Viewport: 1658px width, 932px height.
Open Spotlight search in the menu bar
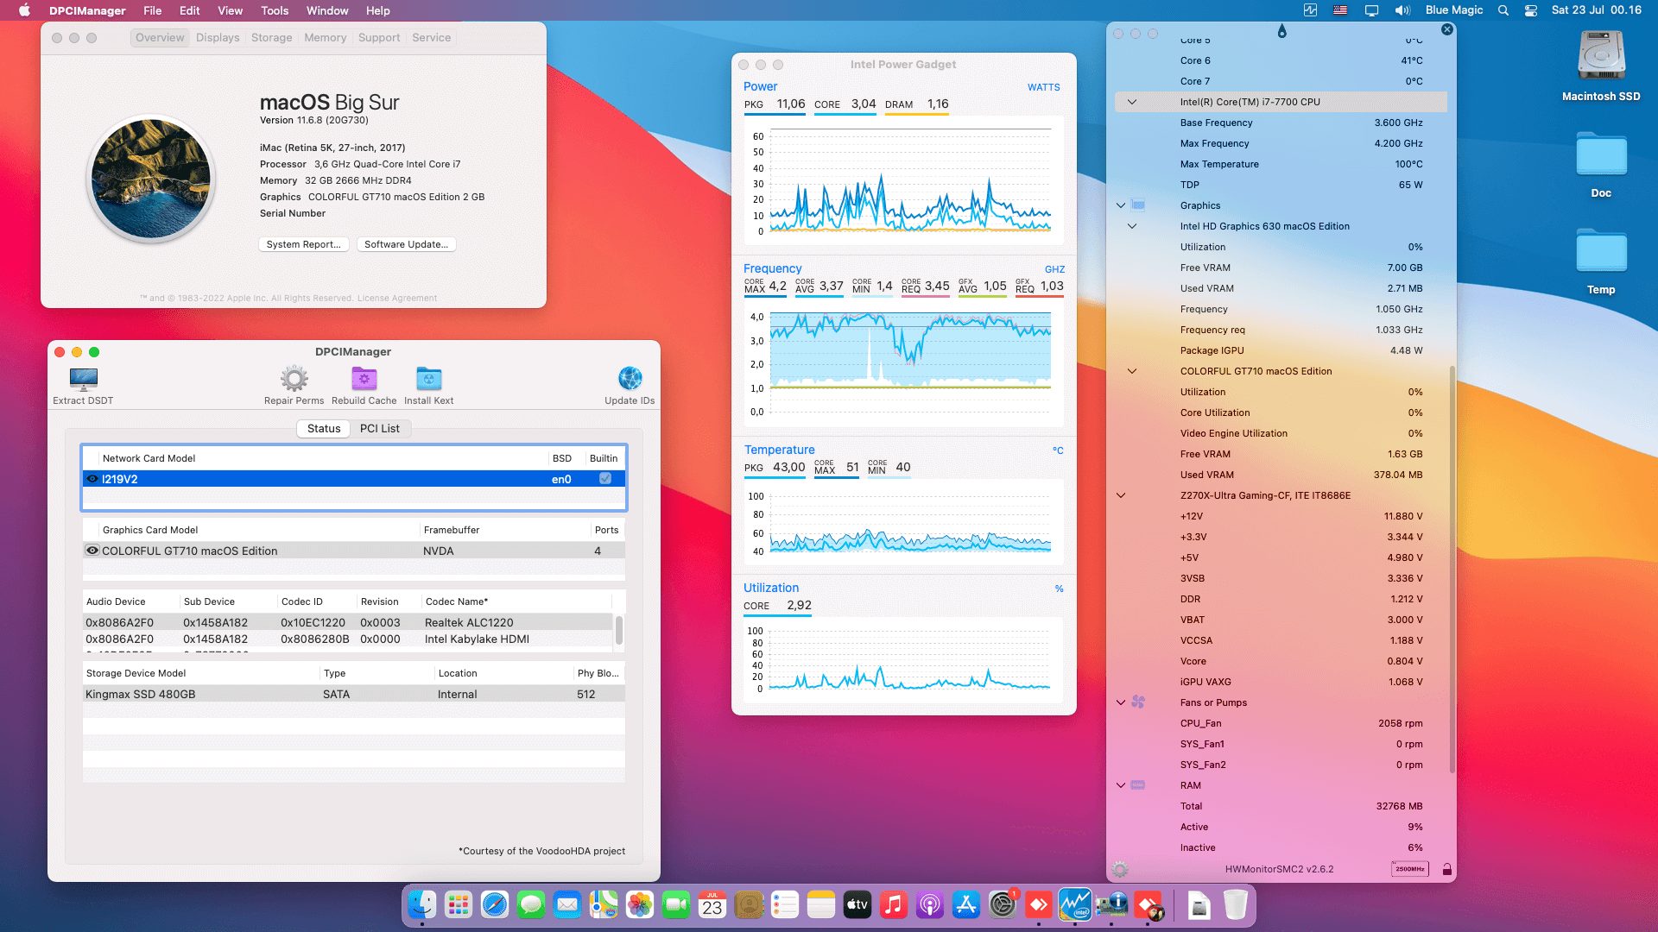1503,10
